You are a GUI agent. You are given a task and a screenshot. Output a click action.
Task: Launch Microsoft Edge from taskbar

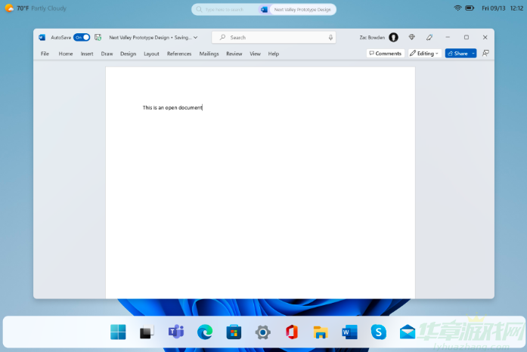205,332
